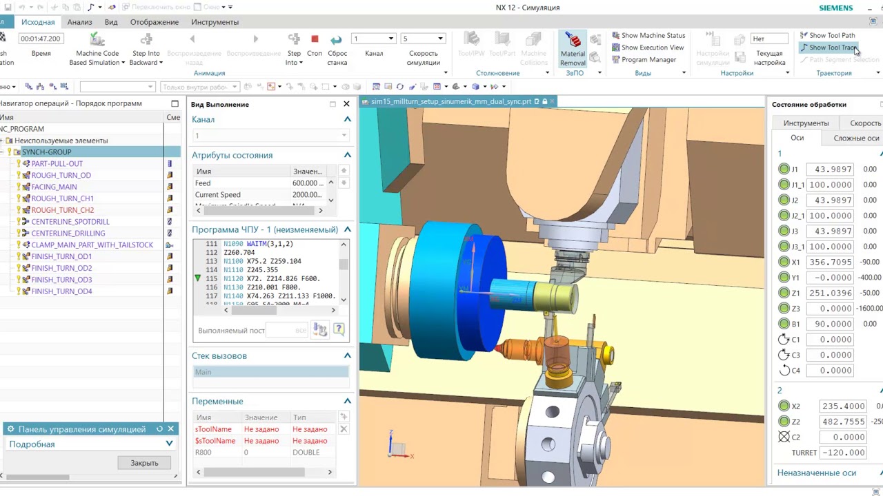
Task: Open the Отображение ribbon tab
Action: (155, 22)
